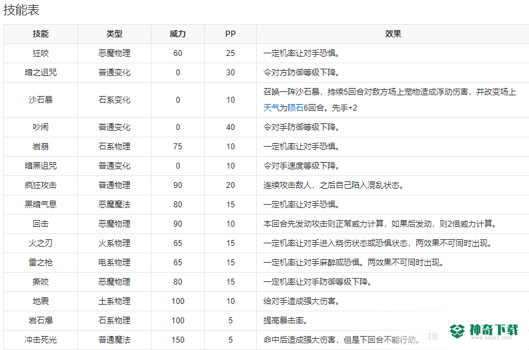The width and height of the screenshot is (529, 350).
Task: Select the skill name 撕咬
Action: coord(41,282)
